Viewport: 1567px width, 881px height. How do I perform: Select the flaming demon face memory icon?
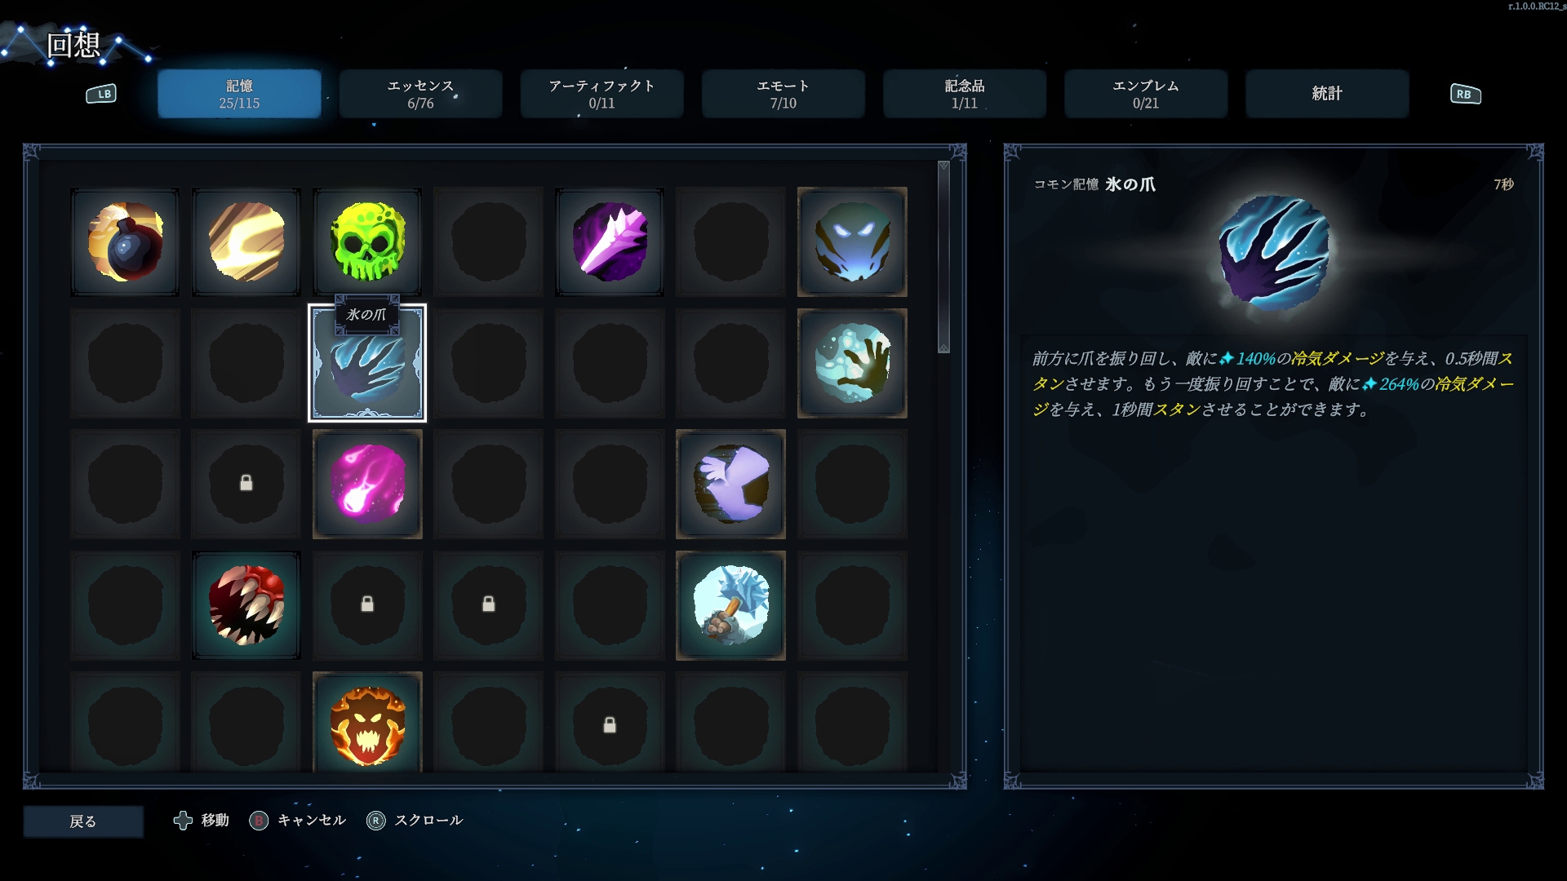pos(367,723)
